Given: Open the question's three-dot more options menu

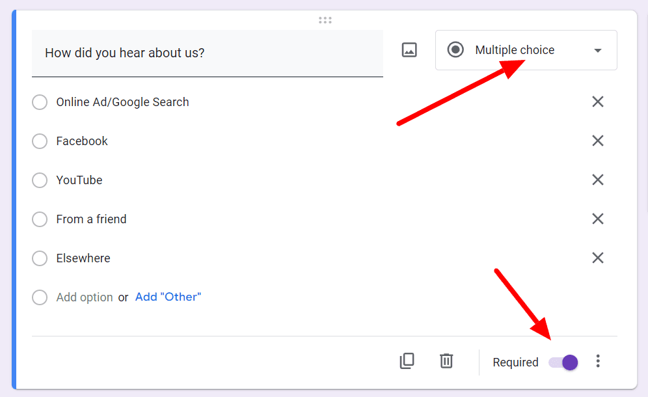Looking at the screenshot, I should 598,361.
